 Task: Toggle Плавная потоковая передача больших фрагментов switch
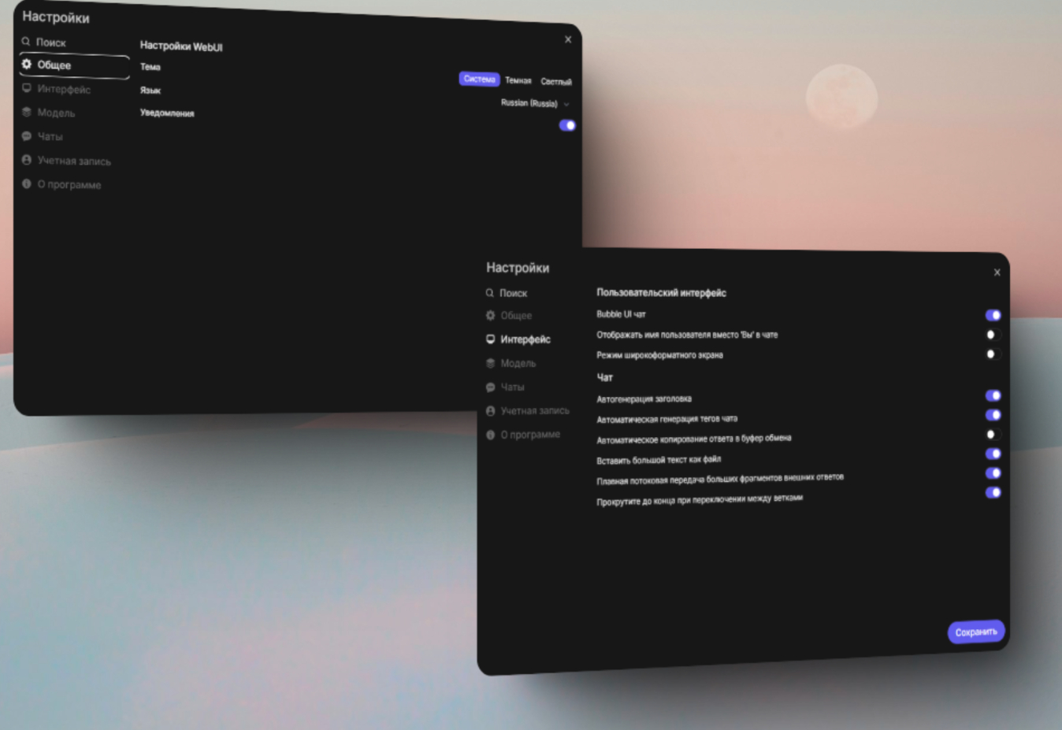(x=993, y=473)
